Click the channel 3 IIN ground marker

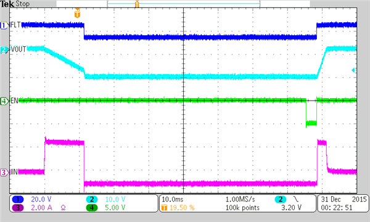[4, 172]
